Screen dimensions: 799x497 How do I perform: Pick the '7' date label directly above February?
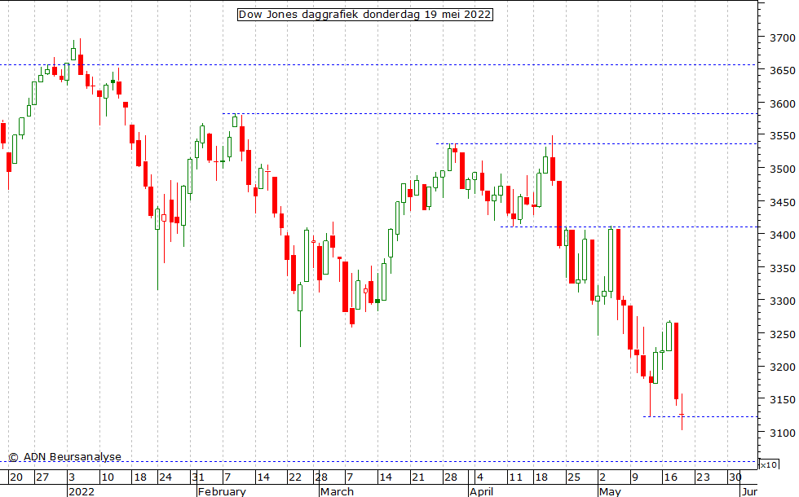[227, 477]
